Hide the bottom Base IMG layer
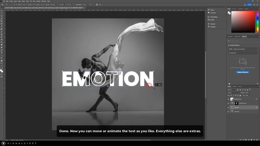 [228, 112]
